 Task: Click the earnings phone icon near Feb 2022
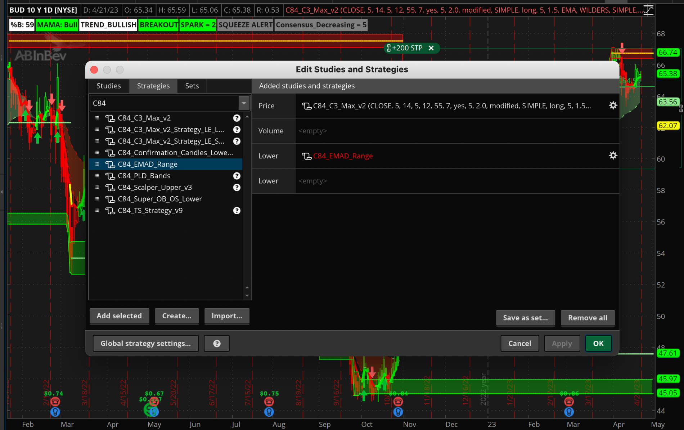[x=55, y=401]
